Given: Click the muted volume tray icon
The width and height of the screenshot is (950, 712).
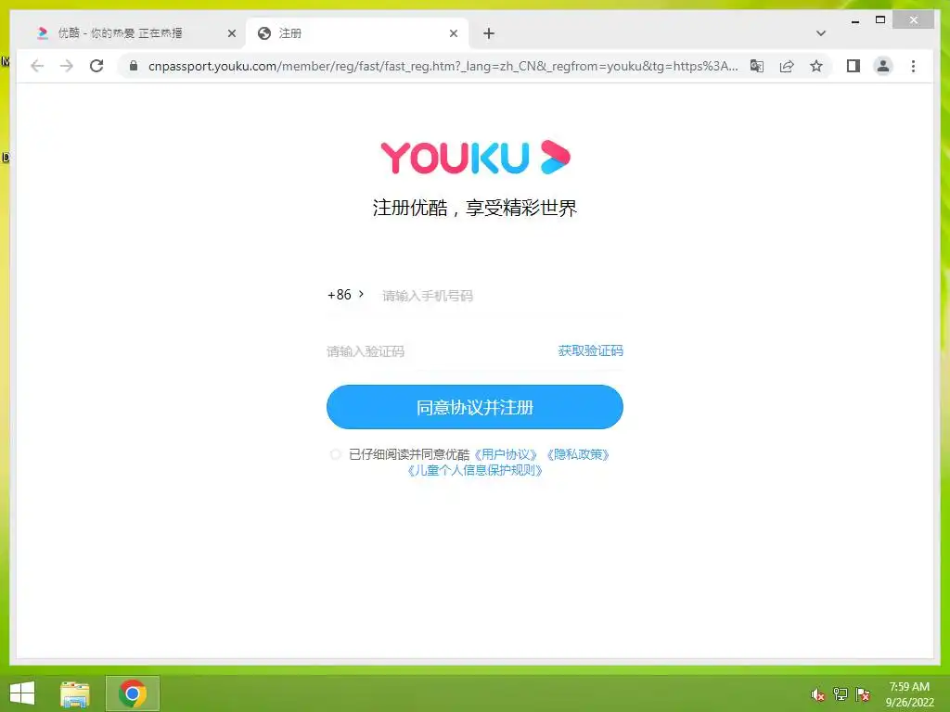Looking at the screenshot, I should (817, 694).
